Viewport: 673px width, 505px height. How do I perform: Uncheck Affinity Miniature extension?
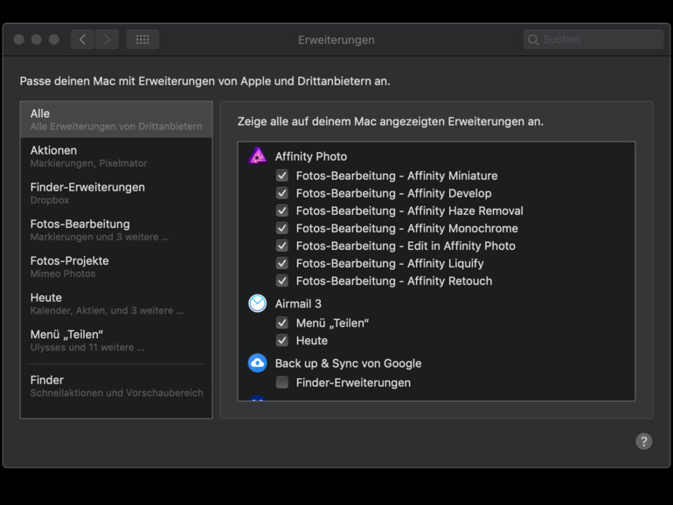(282, 176)
